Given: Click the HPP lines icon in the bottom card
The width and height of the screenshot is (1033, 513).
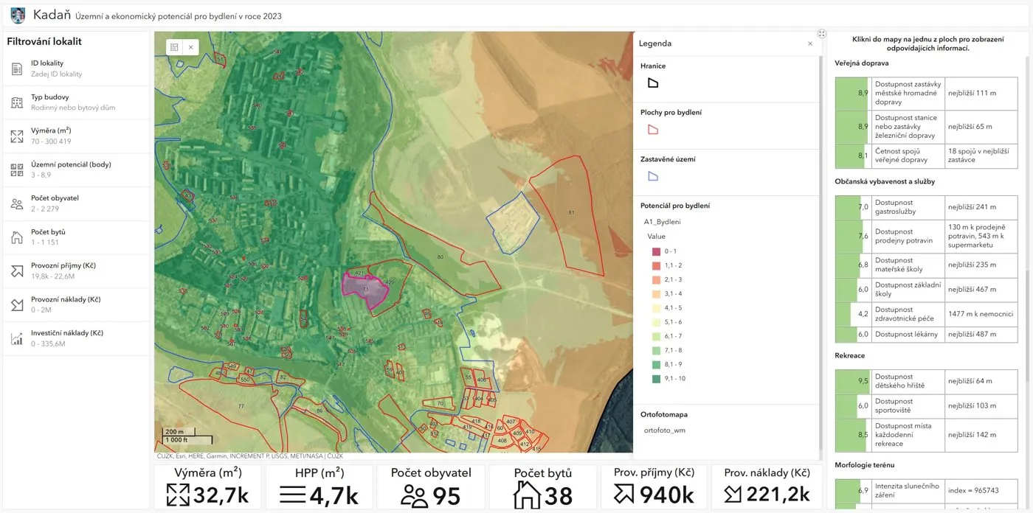Looking at the screenshot, I should point(293,495).
